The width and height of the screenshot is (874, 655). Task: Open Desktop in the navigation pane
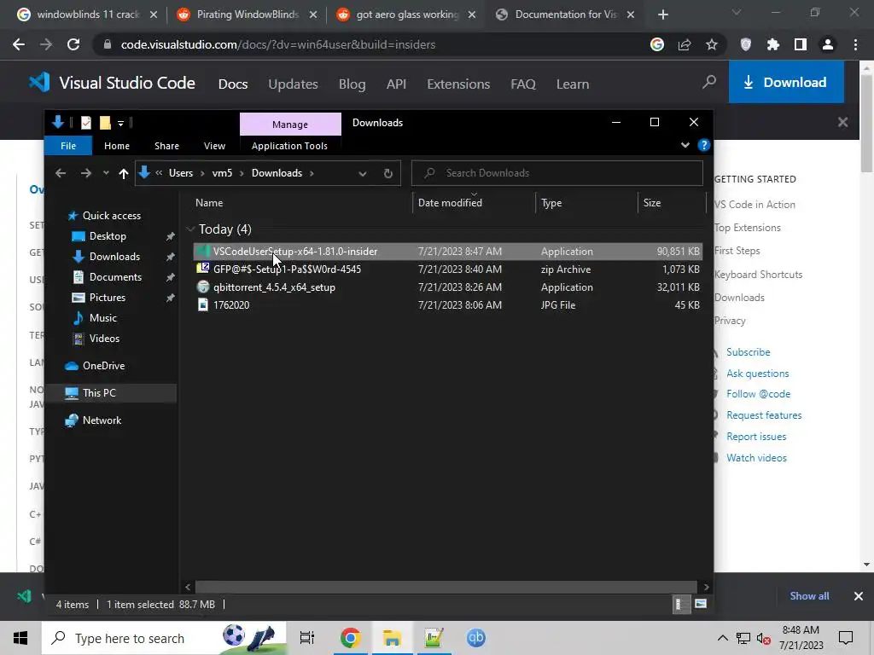[x=108, y=236]
